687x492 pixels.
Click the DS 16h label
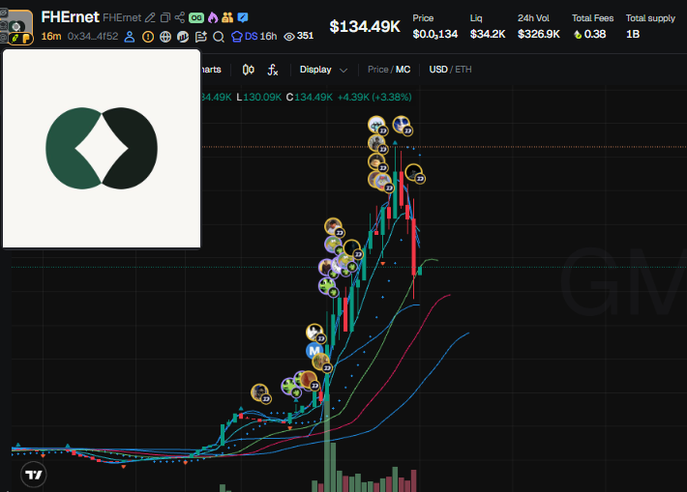point(260,37)
